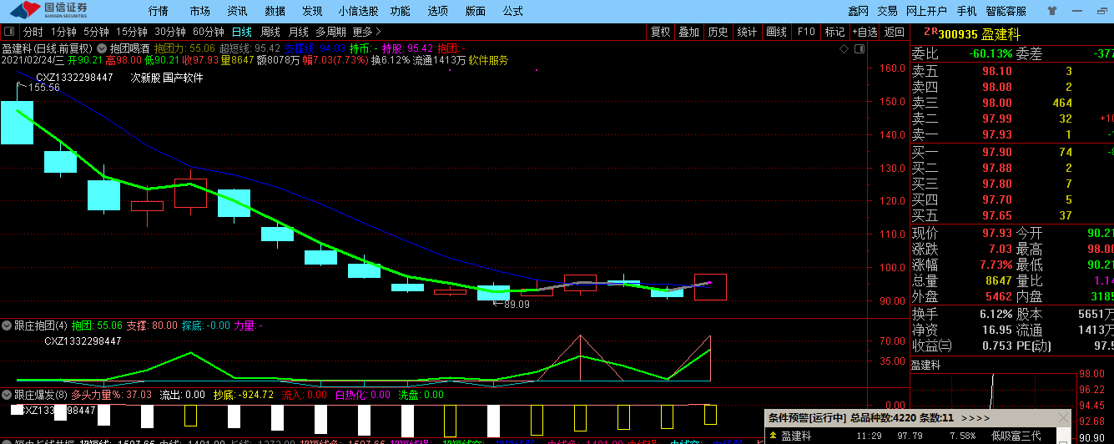The height and width of the screenshot is (444, 1114).
Task: Click the F10 button
Action: coord(805,32)
